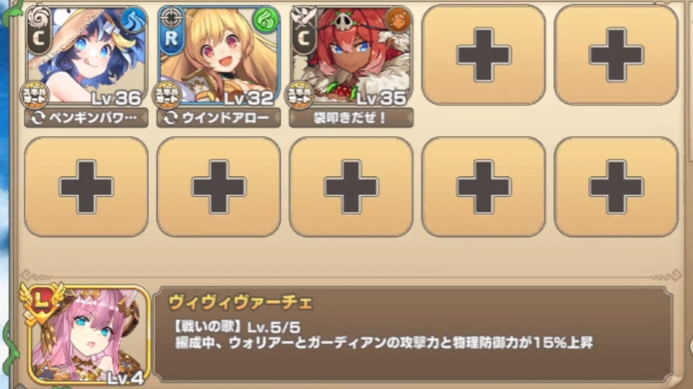Tap the 袋叩きだぜ！ skill label
Viewport: 693px width, 389px height.
tap(352, 117)
